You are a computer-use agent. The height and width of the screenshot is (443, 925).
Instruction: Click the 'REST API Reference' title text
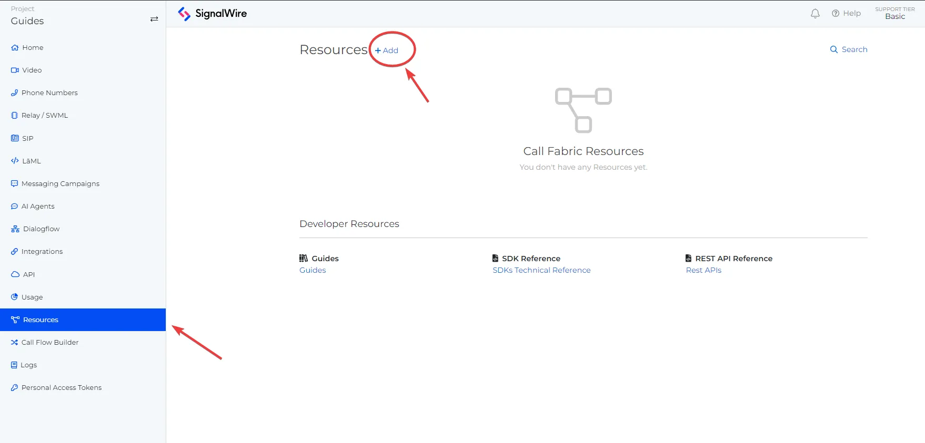[x=734, y=259]
